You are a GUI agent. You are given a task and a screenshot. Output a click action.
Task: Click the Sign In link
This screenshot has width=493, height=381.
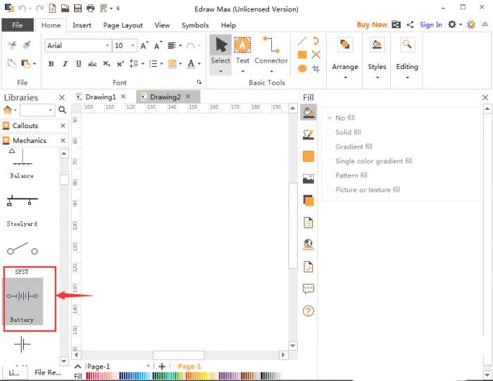pyautogui.click(x=430, y=25)
